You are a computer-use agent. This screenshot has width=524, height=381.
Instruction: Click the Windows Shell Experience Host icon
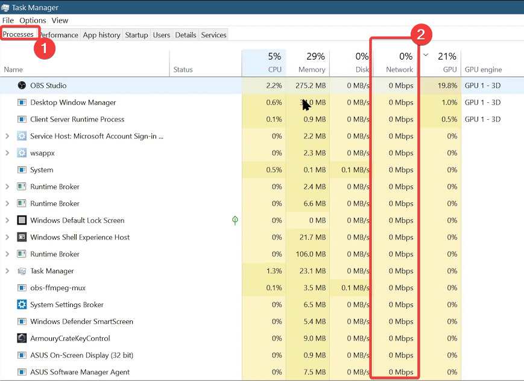(x=21, y=237)
